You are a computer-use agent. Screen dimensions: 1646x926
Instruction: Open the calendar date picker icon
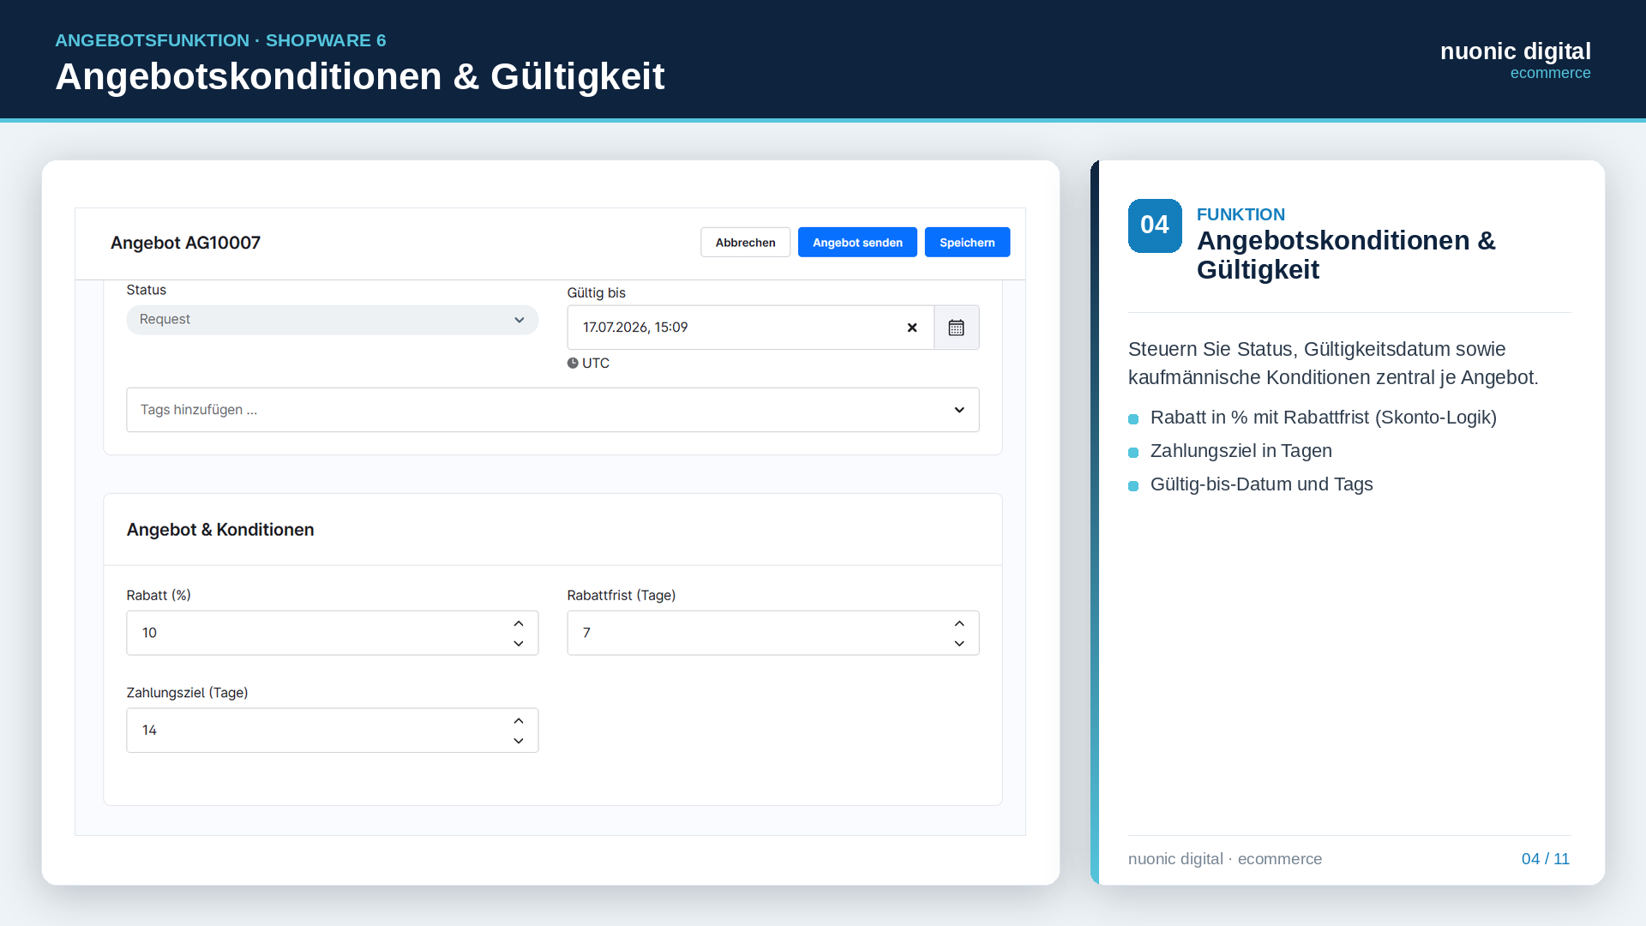[x=956, y=328]
